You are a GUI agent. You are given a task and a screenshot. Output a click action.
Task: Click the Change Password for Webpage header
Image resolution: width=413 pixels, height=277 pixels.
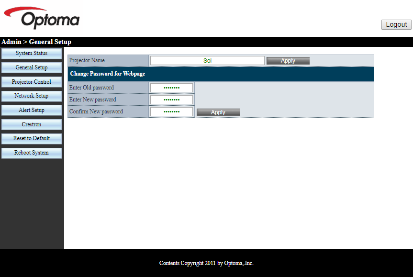coord(108,74)
